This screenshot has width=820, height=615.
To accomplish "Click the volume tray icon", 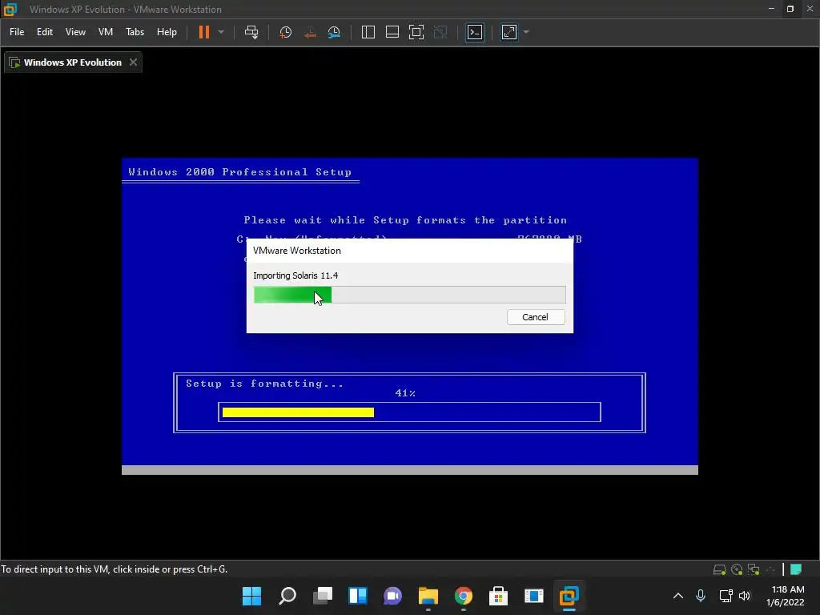I will [745, 596].
